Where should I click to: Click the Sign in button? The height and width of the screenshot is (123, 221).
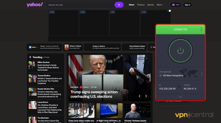187,5
